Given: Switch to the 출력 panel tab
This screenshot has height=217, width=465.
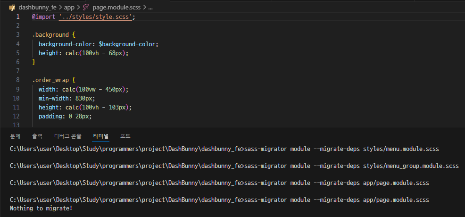Looking at the screenshot, I should point(37,136).
